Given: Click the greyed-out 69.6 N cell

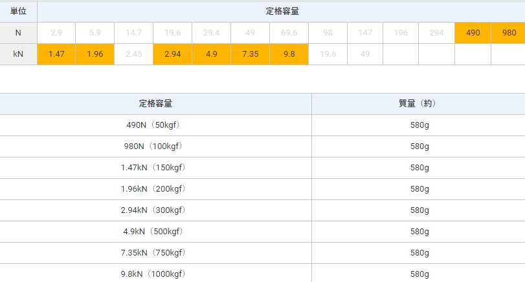Looking at the screenshot, I should pos(289,32).
